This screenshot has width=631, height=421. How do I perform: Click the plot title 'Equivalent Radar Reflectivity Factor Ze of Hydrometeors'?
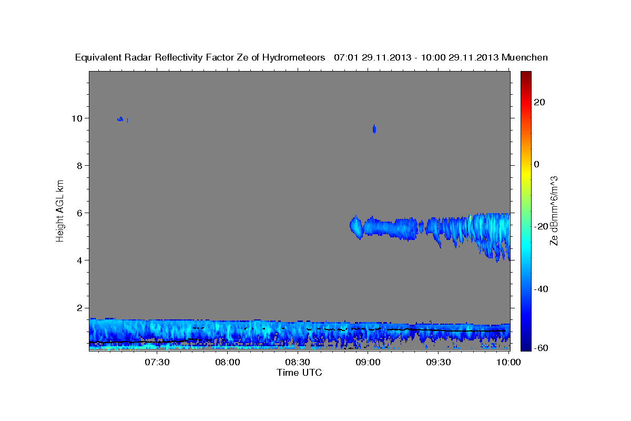[x=200, y=57]
